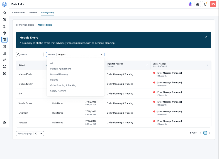
Task: Open the Home icon in sidebar
Action: coord(4,13)
